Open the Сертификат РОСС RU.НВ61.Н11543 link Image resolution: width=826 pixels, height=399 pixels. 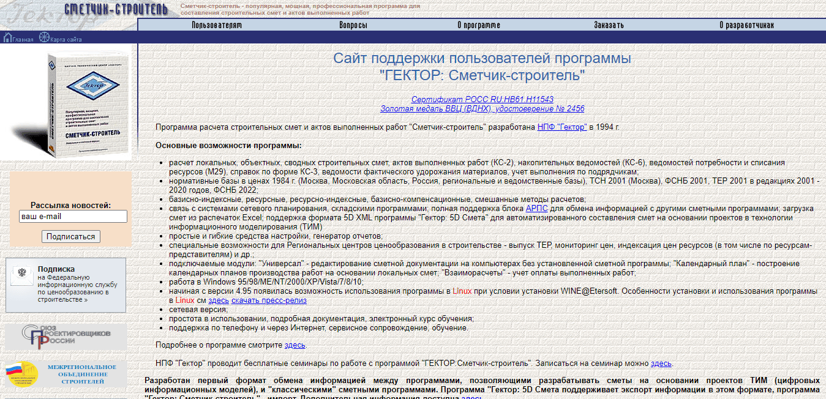coord(482,99)
